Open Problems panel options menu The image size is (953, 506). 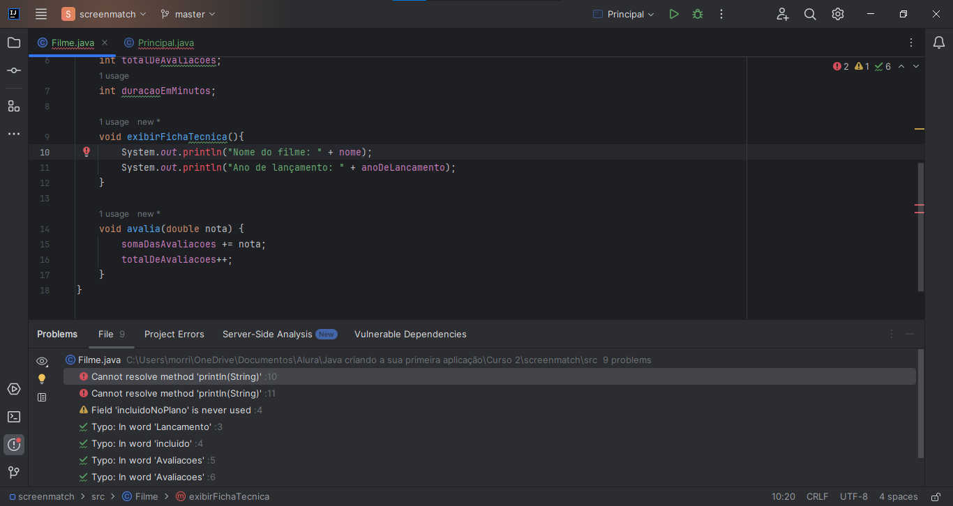tap(892, 334)
